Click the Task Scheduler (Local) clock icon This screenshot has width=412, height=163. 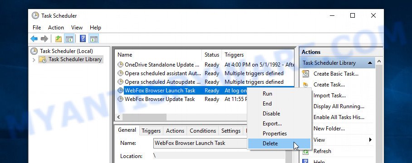(x=34, y=51)
